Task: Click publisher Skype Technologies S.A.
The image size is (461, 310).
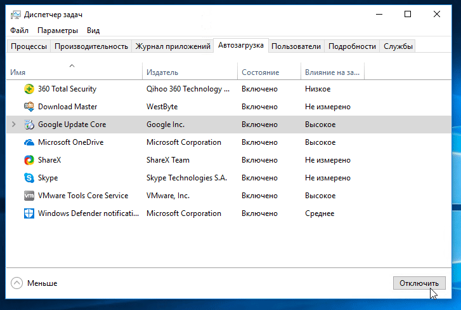Action: pyautogui.click(x=186, y=178)
